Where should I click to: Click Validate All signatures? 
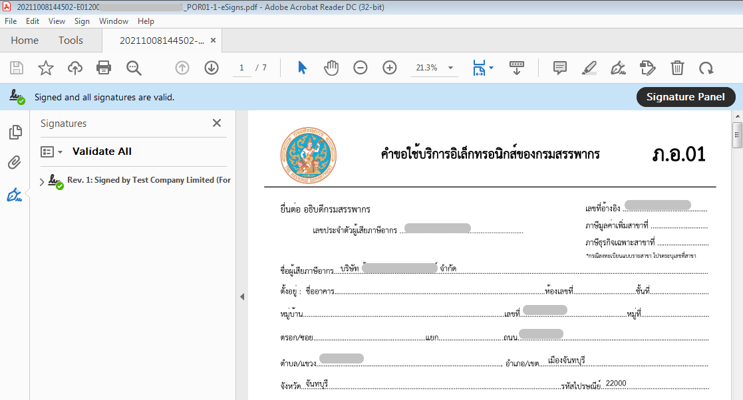(102, 151)
